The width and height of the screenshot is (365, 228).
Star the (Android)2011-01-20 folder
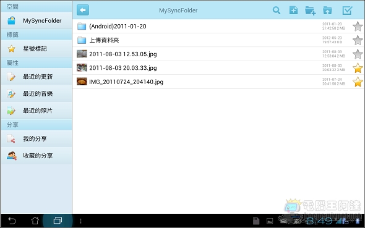358,27
